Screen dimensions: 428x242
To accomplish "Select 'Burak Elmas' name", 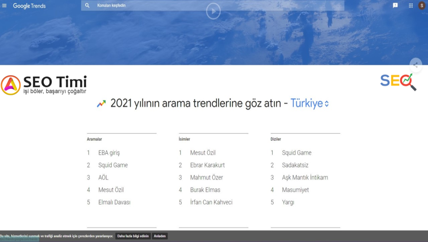I will pyautogui.click(x=205, y=190).
